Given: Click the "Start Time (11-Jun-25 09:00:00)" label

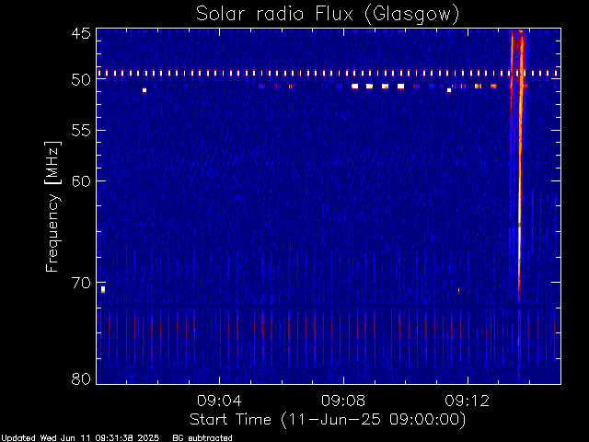Looking at the screenshot, I should pyautogui.click(x=328, y=420).
